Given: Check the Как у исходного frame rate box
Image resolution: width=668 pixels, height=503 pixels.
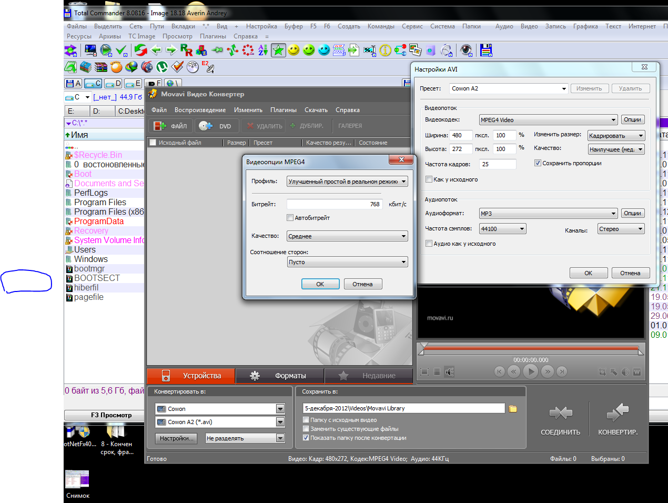Looking at the screenshot, I should point(429,179).
